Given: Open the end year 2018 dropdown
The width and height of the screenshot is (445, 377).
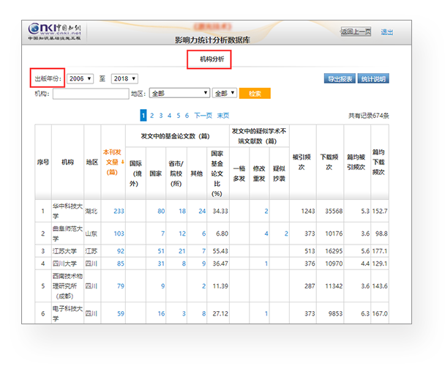Looking at the screenshot, I should point(124,78).
